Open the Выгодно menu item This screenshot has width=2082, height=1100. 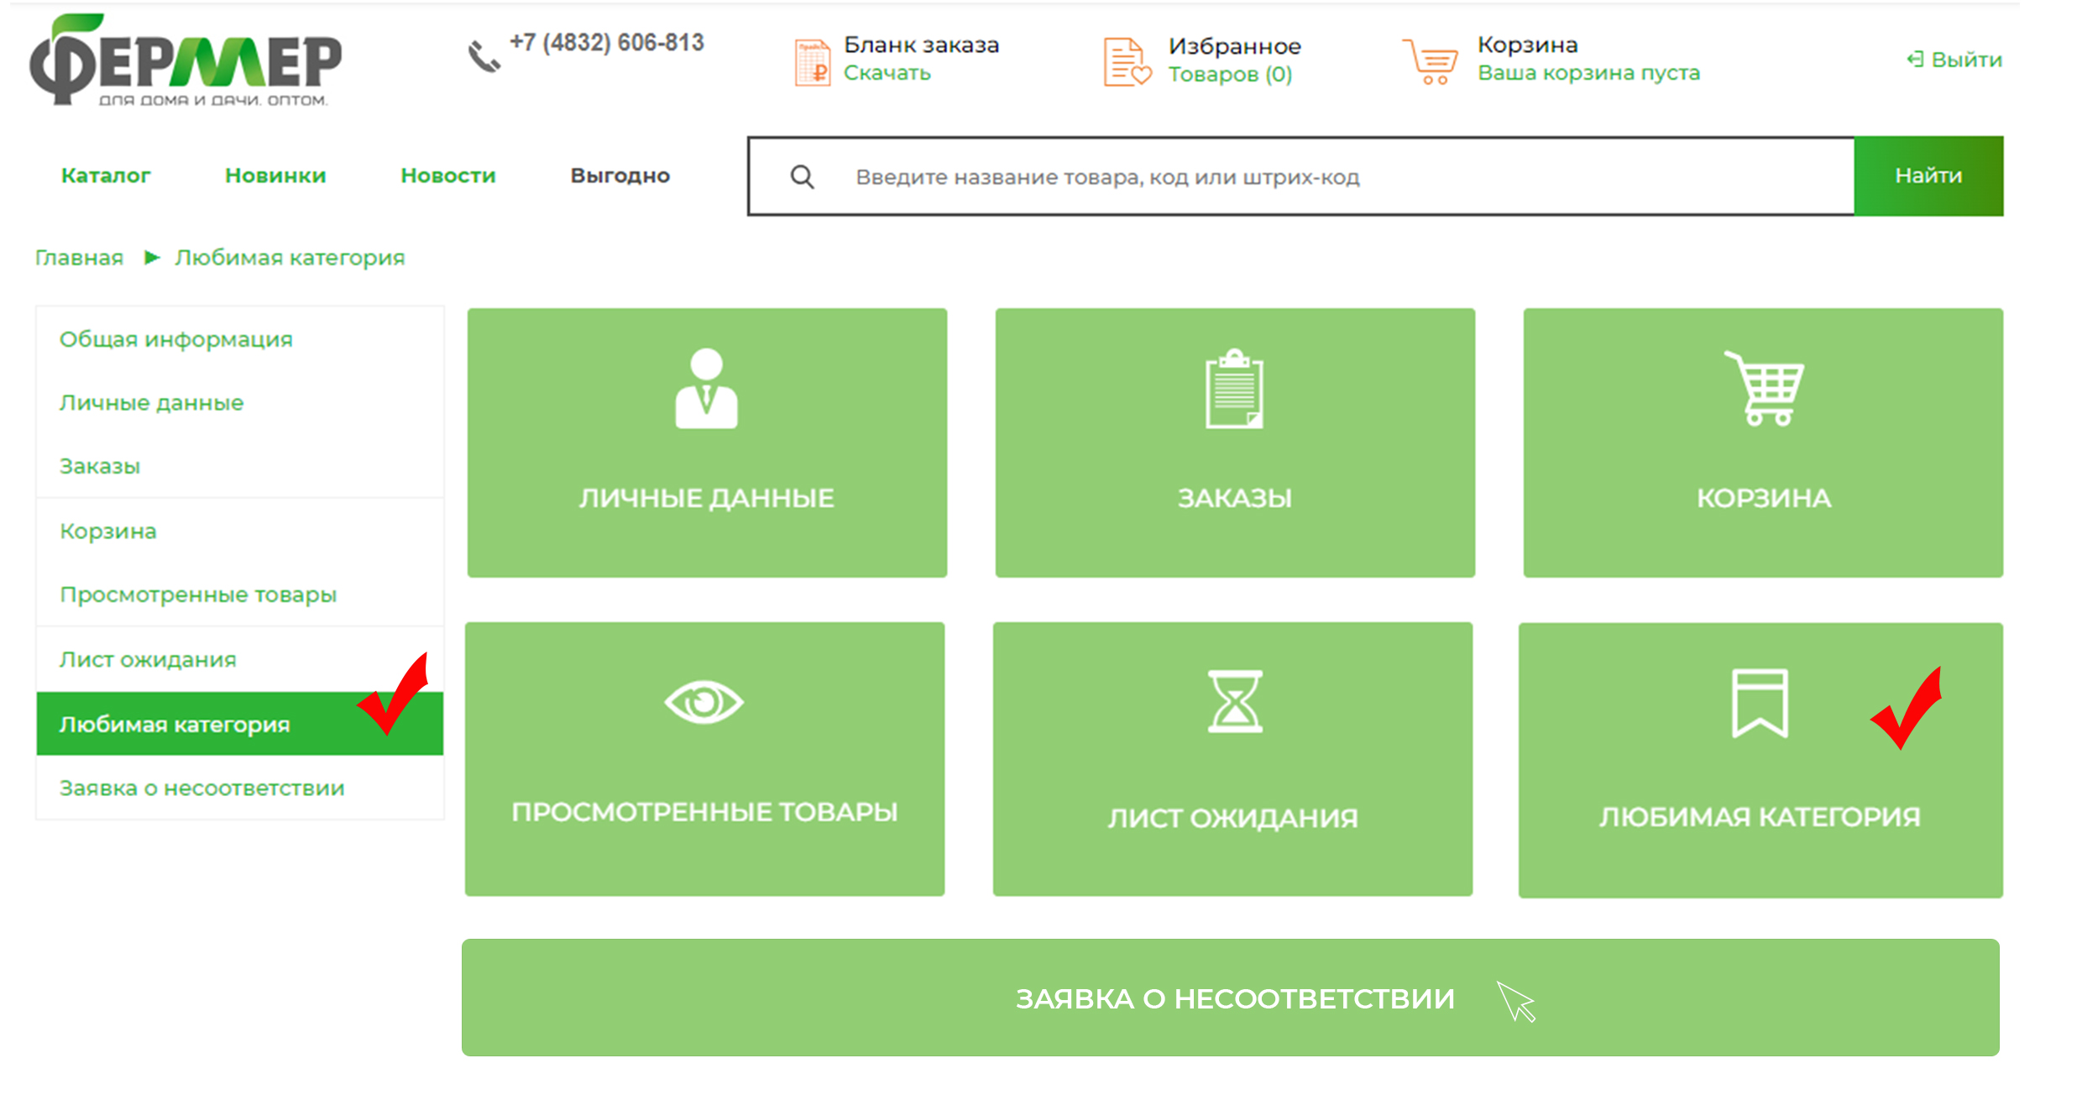coord(620,175)
